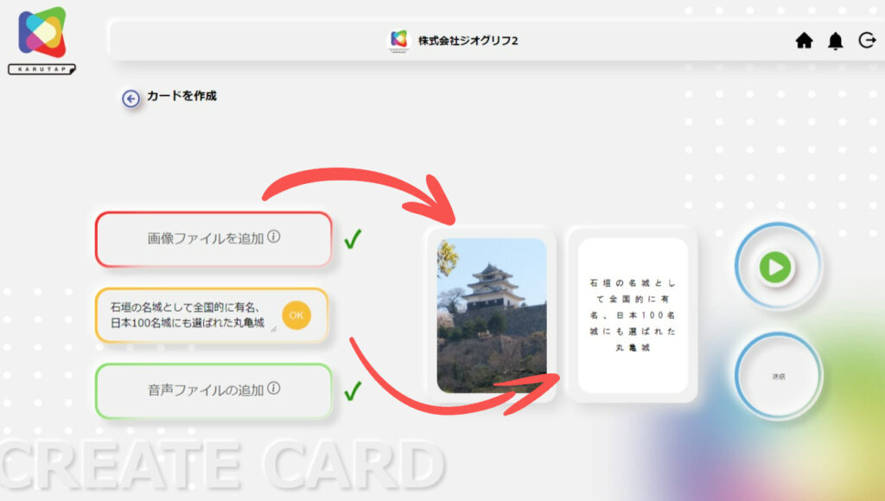Viewport: 885px width, 501px height.
Task: Click the 音声ファイルの追加 button
Action: click(213, 390)
